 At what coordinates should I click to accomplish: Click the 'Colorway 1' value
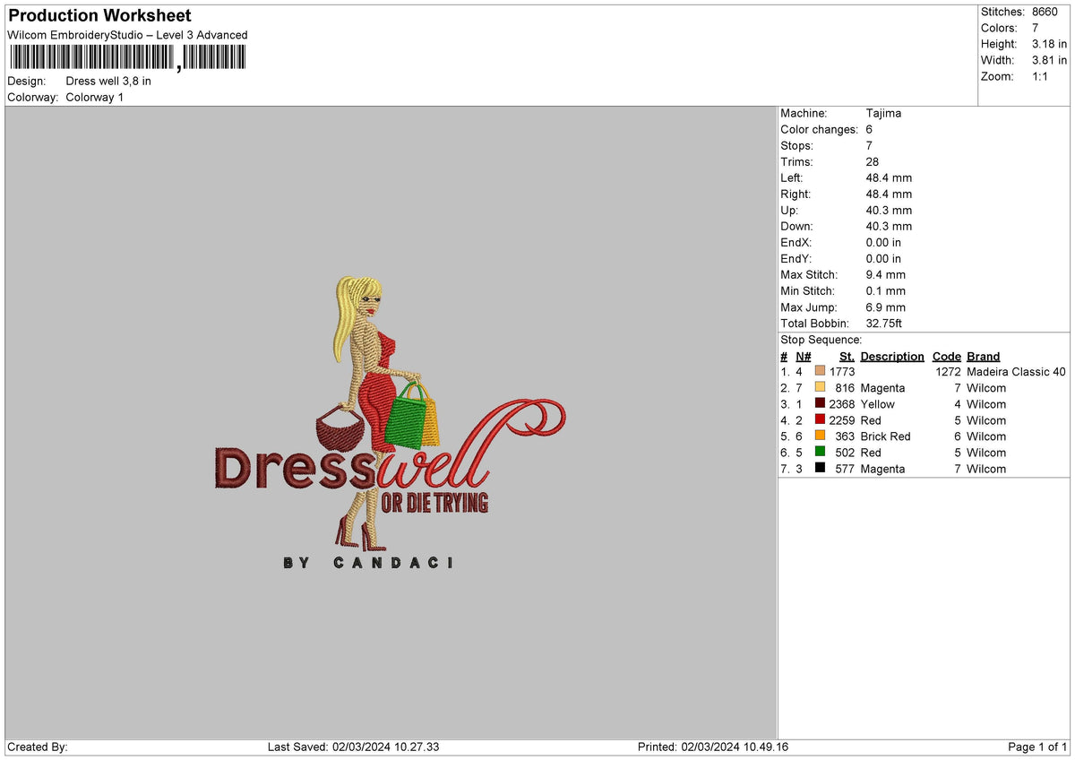pos(95,97)
